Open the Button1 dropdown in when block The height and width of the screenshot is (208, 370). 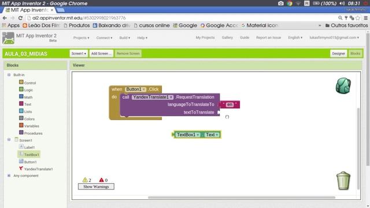coord(136,90)
